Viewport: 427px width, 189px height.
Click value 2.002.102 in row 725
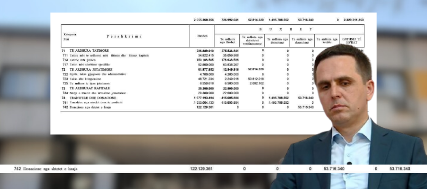point(257,83)
